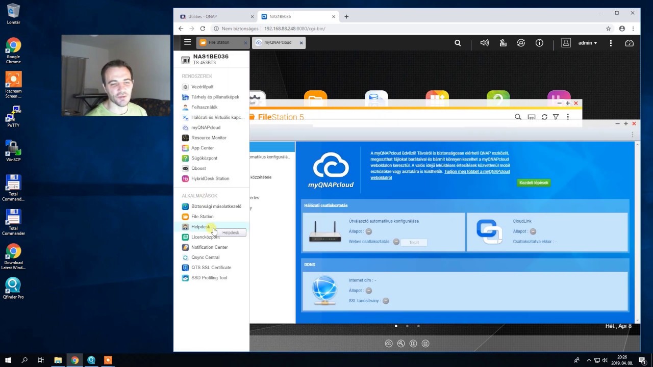Click the Chrome address bar
Image resolution: width=653 pixels, height=367 pixels.
click(x=408, y=29)
